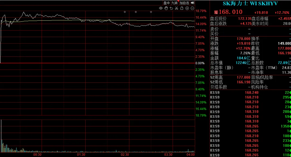Screen dimensions: 291x157
Task: Click third diamond marker above chart
Action: click(151, 12)
